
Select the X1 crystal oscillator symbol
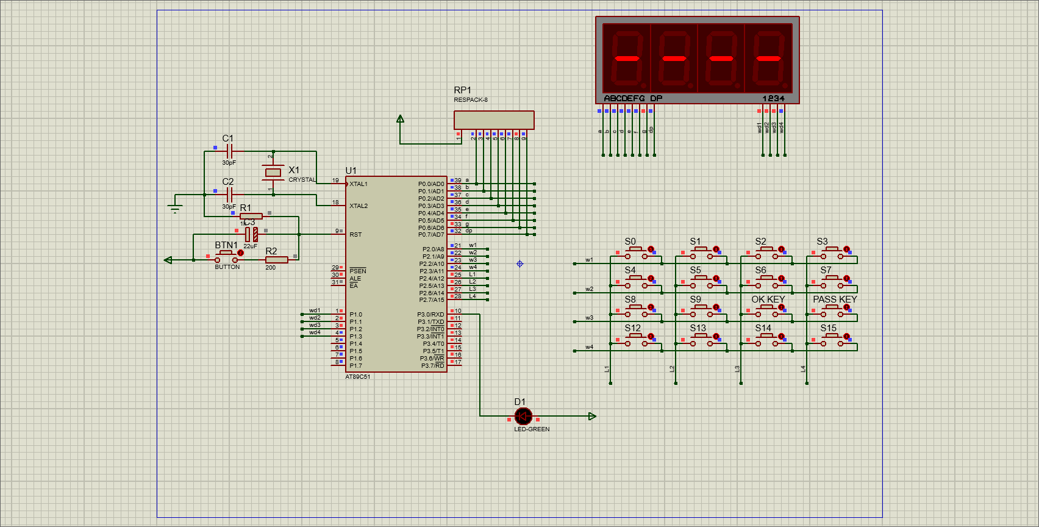(x=273, y=173)
